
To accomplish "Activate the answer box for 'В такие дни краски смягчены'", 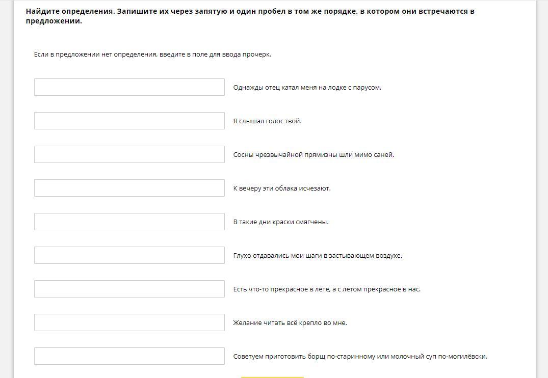I will click(x=129, y=222).
